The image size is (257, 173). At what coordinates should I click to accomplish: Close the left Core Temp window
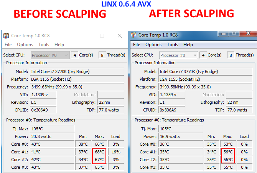tap(119, 36)
